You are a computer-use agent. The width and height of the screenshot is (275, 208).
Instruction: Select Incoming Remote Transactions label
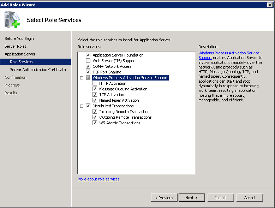tap(125, 112)
